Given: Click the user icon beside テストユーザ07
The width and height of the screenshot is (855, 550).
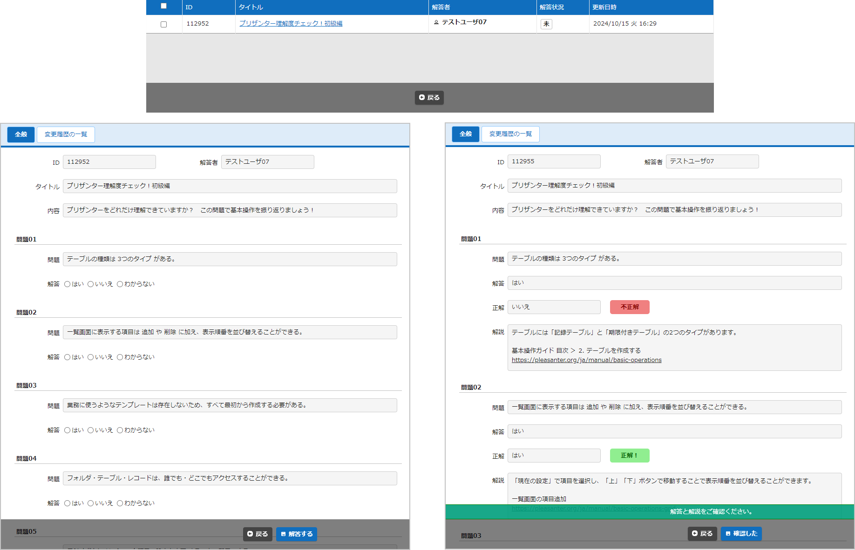Looking at the screenshot, I should pos(436,22).
